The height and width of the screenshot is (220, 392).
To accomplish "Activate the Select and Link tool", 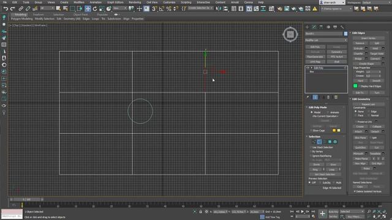I will (21, 9).
